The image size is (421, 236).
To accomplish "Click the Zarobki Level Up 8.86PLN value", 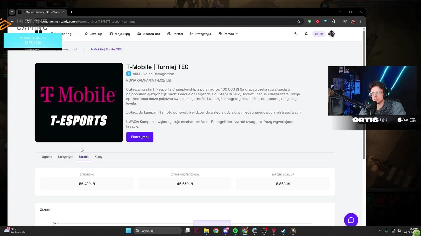I will 283,184.
